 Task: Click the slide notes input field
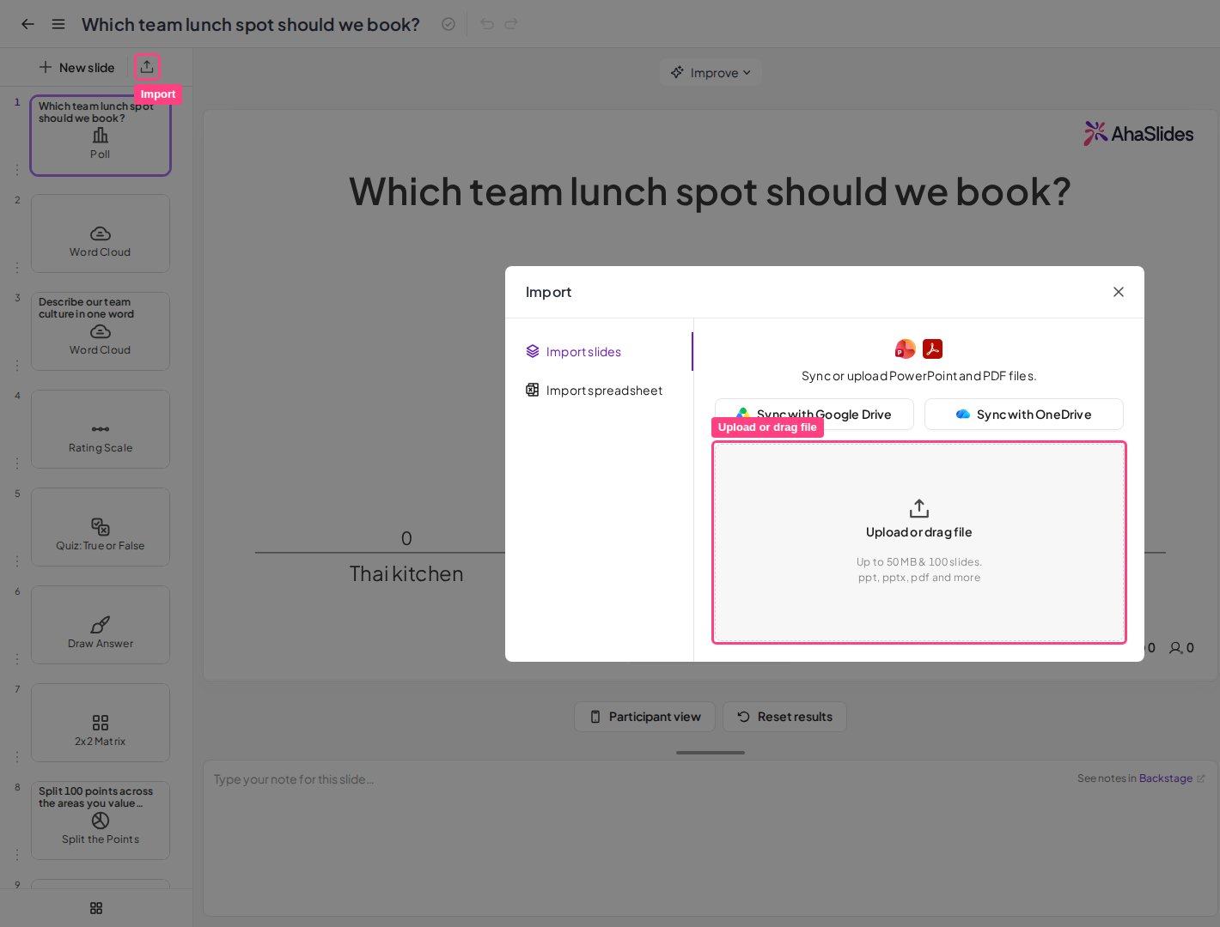710,838
